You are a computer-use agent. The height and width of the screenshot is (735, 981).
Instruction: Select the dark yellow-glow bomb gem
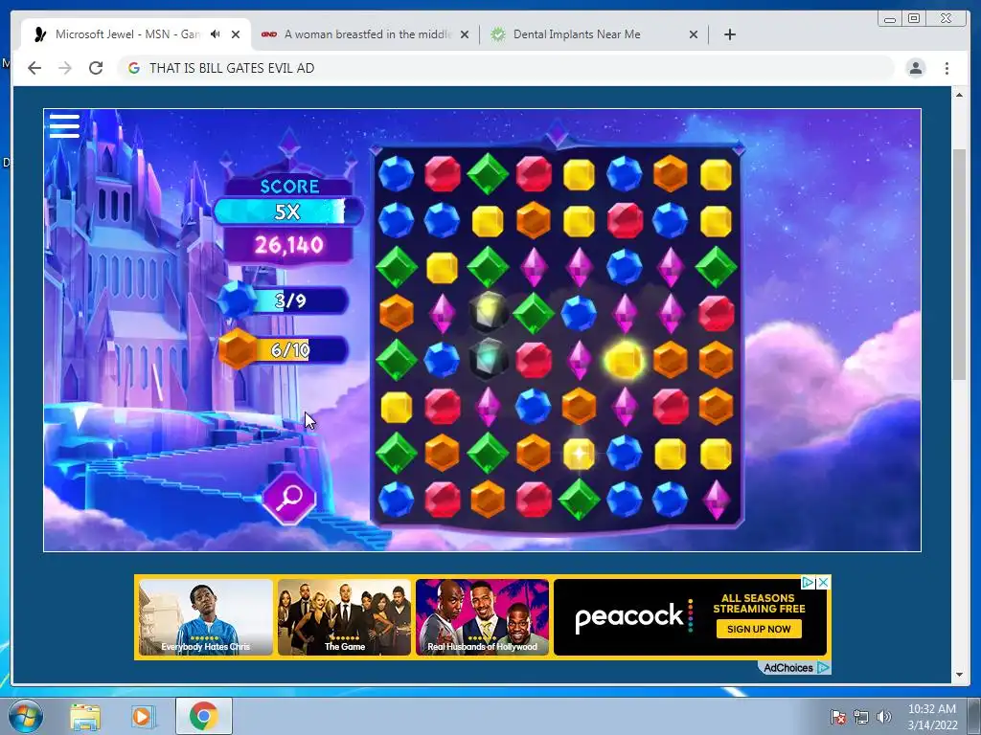click(488, 312)
